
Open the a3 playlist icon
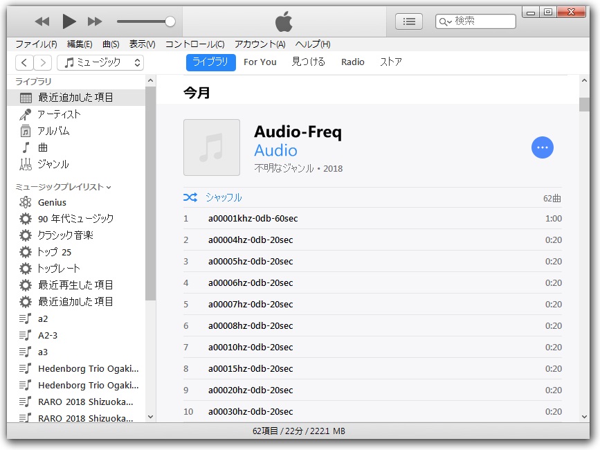26,352
